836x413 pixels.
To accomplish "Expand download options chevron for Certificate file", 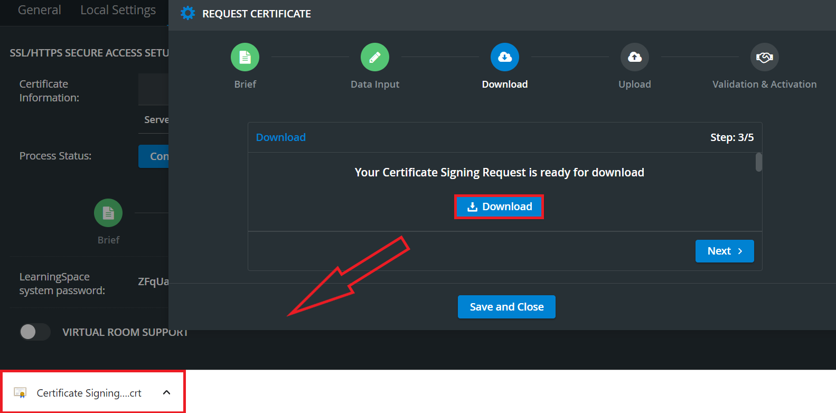I will pyautogui.click(x=167, y=392).
